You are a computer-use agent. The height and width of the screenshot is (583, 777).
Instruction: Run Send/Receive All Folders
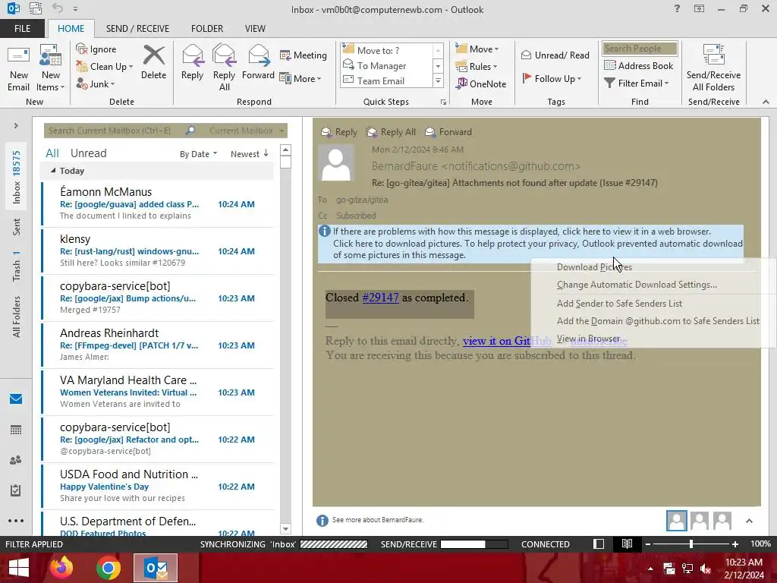[713, 68]
